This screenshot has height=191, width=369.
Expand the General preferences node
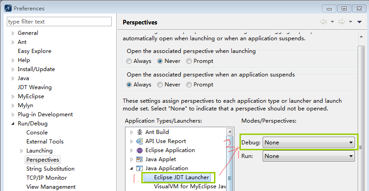click(13, 33)
